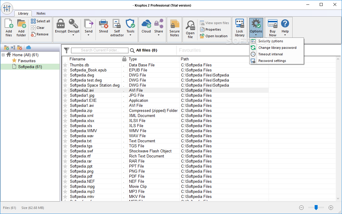Select the Softpedia.WMV file row

click(166, 131)
